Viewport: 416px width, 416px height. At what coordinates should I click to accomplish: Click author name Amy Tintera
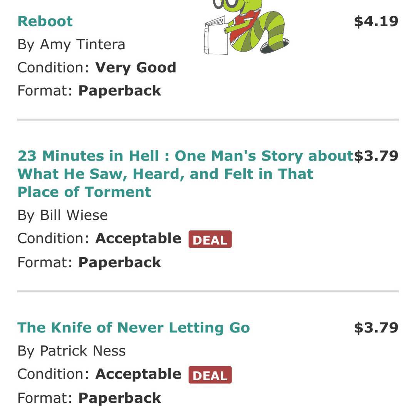(82, 44)
